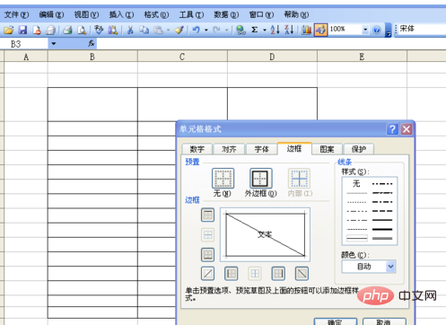Image resolution: width=446 pixels, height=325 pixels.
Task: Toggle the top border button
Action: [x=207, y=215]
